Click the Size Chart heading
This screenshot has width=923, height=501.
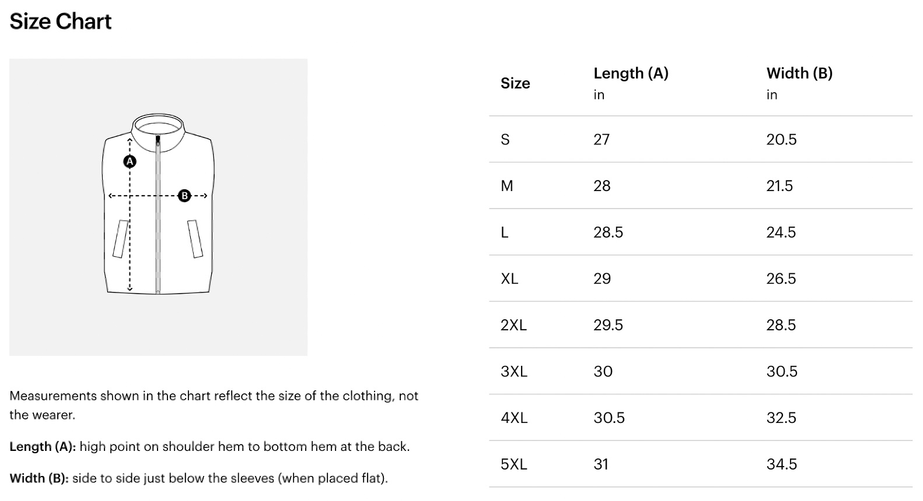[61, 22]
